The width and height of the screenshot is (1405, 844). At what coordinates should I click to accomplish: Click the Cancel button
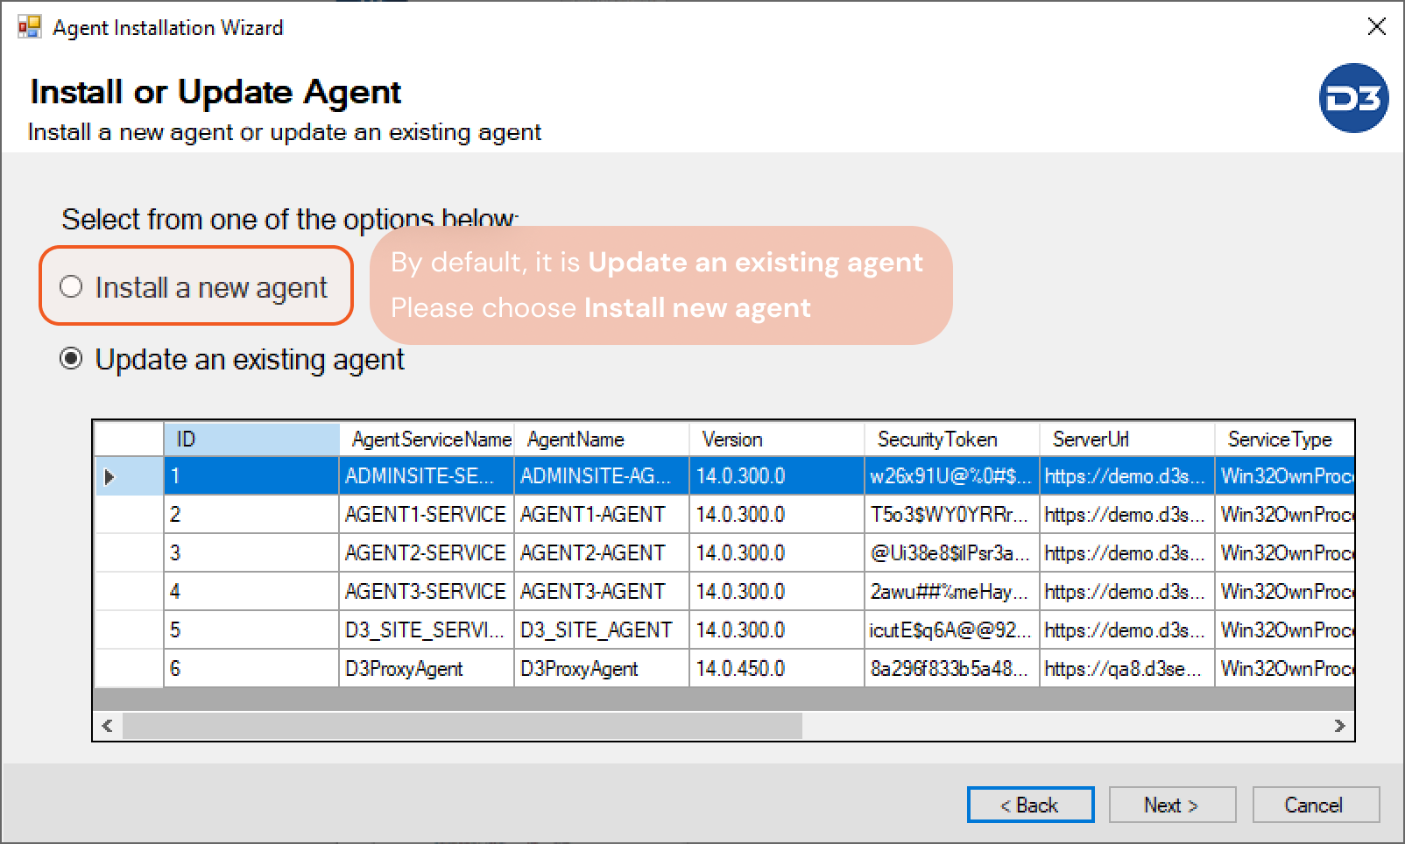click(x=1315, y=805)
